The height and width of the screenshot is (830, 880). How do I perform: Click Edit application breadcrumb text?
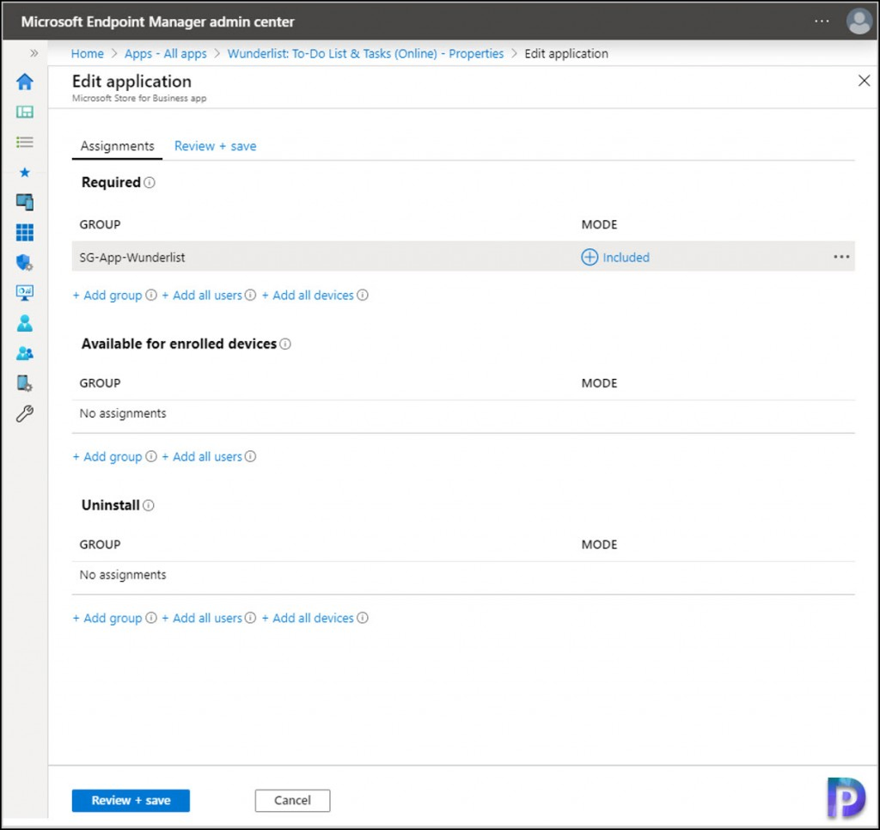coord(566,53)
